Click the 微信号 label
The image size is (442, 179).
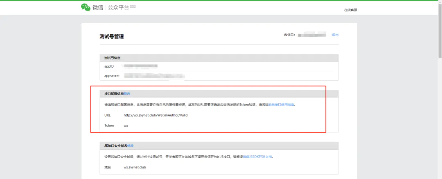pyautogui.click(x=289, y=35)
